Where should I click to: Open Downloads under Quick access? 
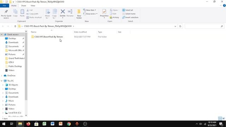coord(13,42)
